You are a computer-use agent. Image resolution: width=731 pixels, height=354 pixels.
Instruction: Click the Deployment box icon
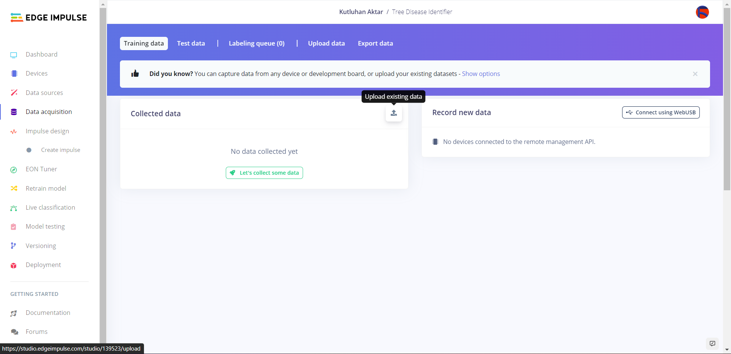(x=14, y=265)
